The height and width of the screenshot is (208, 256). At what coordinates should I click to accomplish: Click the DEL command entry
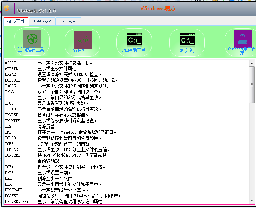(x=8, y=178)
